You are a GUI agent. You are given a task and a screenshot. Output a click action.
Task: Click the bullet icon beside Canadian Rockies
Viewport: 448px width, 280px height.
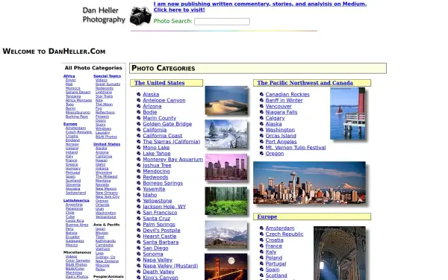point(261,94)
